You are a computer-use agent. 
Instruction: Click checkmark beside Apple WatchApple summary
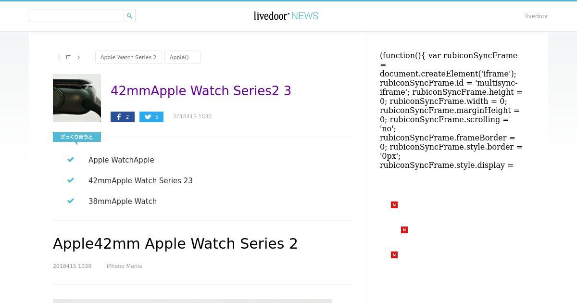[x=71, y=160]
